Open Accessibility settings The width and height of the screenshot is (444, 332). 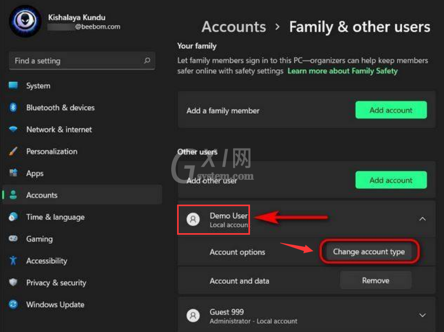82,261
